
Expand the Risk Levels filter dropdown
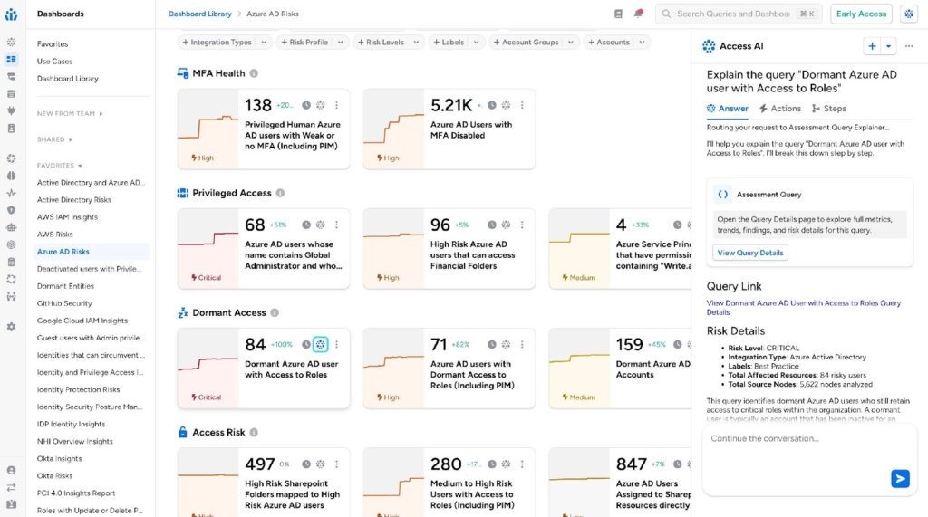pyautogui.click(x=391, y=43)
